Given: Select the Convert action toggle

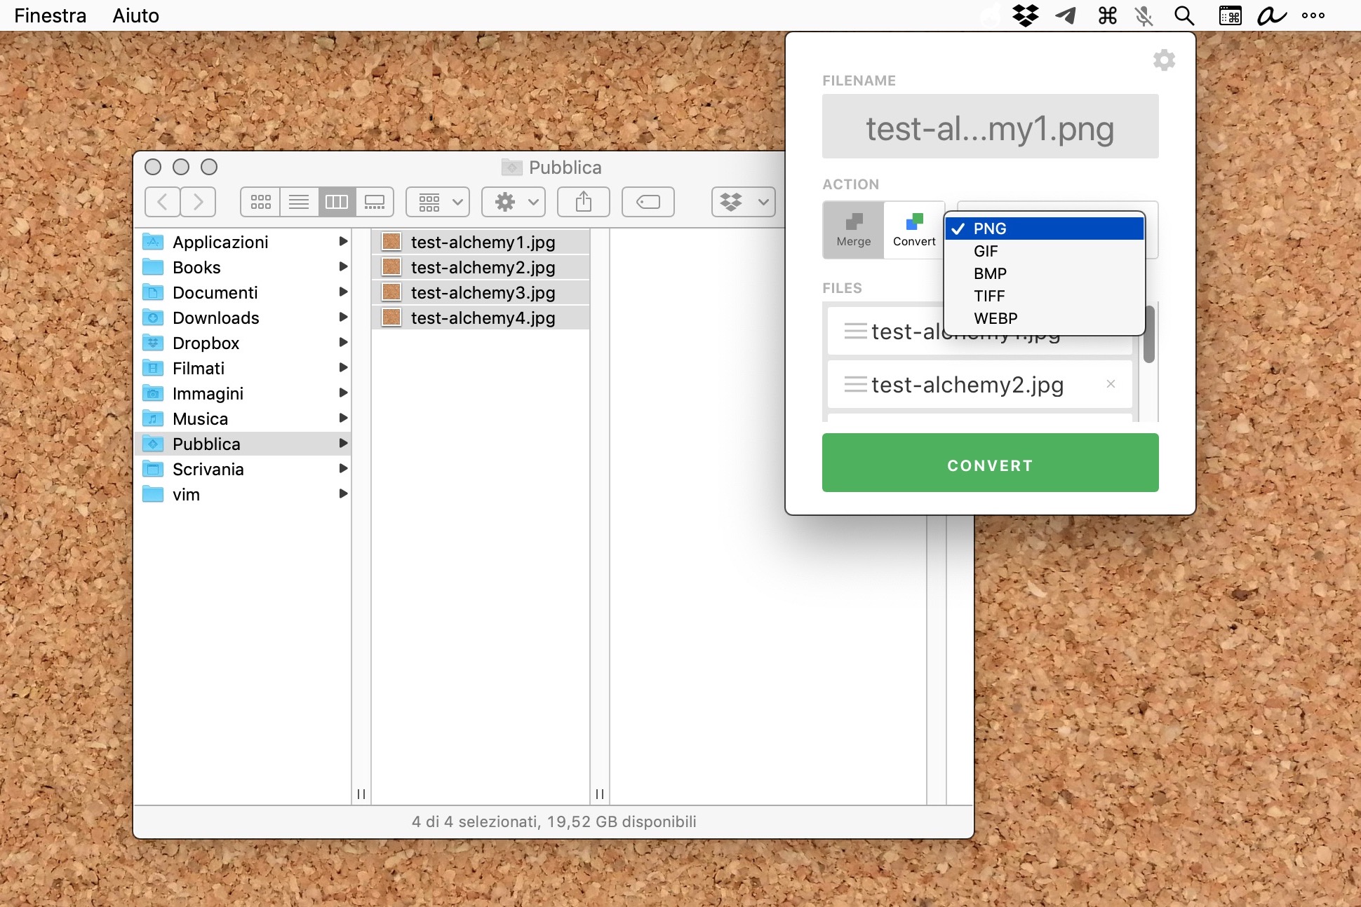Looking at the screenshot, I should tap(913, 230).
